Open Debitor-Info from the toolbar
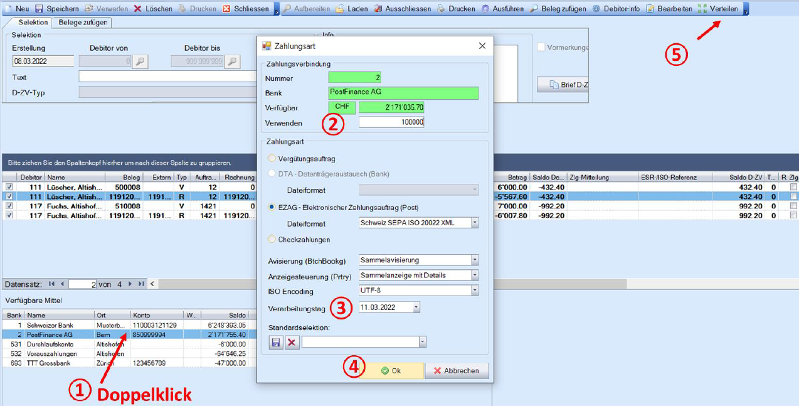Image resolution: width=799 pixels, height=406 pixels. point(596,9)
